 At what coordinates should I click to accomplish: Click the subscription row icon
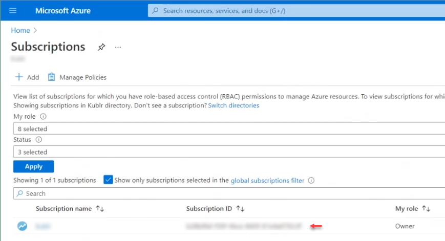(x=22, y=226)
